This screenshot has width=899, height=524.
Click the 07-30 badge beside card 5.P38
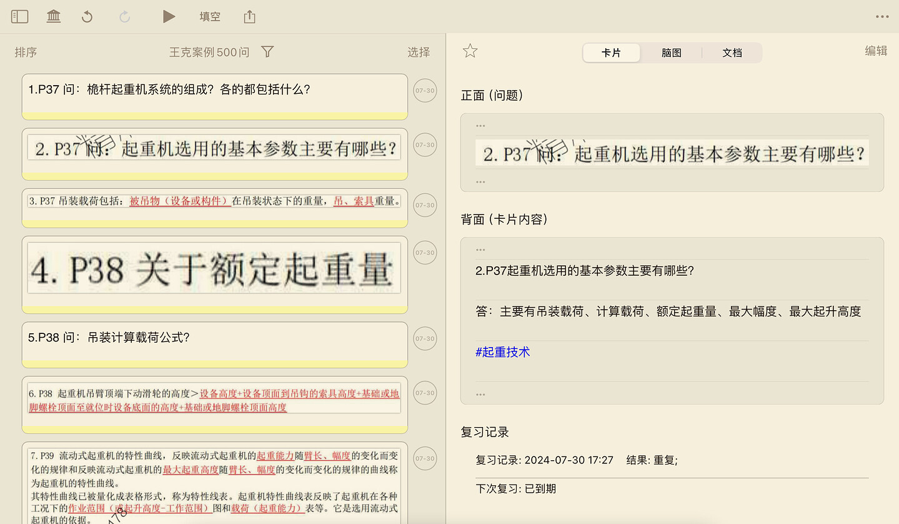pyautogui.click(x=425, y=339)
